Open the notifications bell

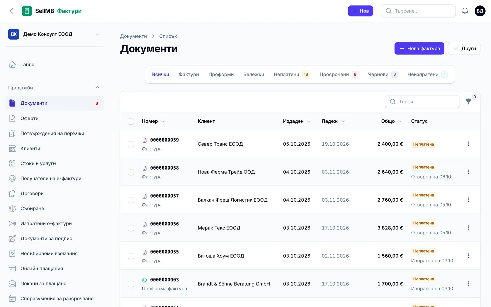tap(465, 11)
